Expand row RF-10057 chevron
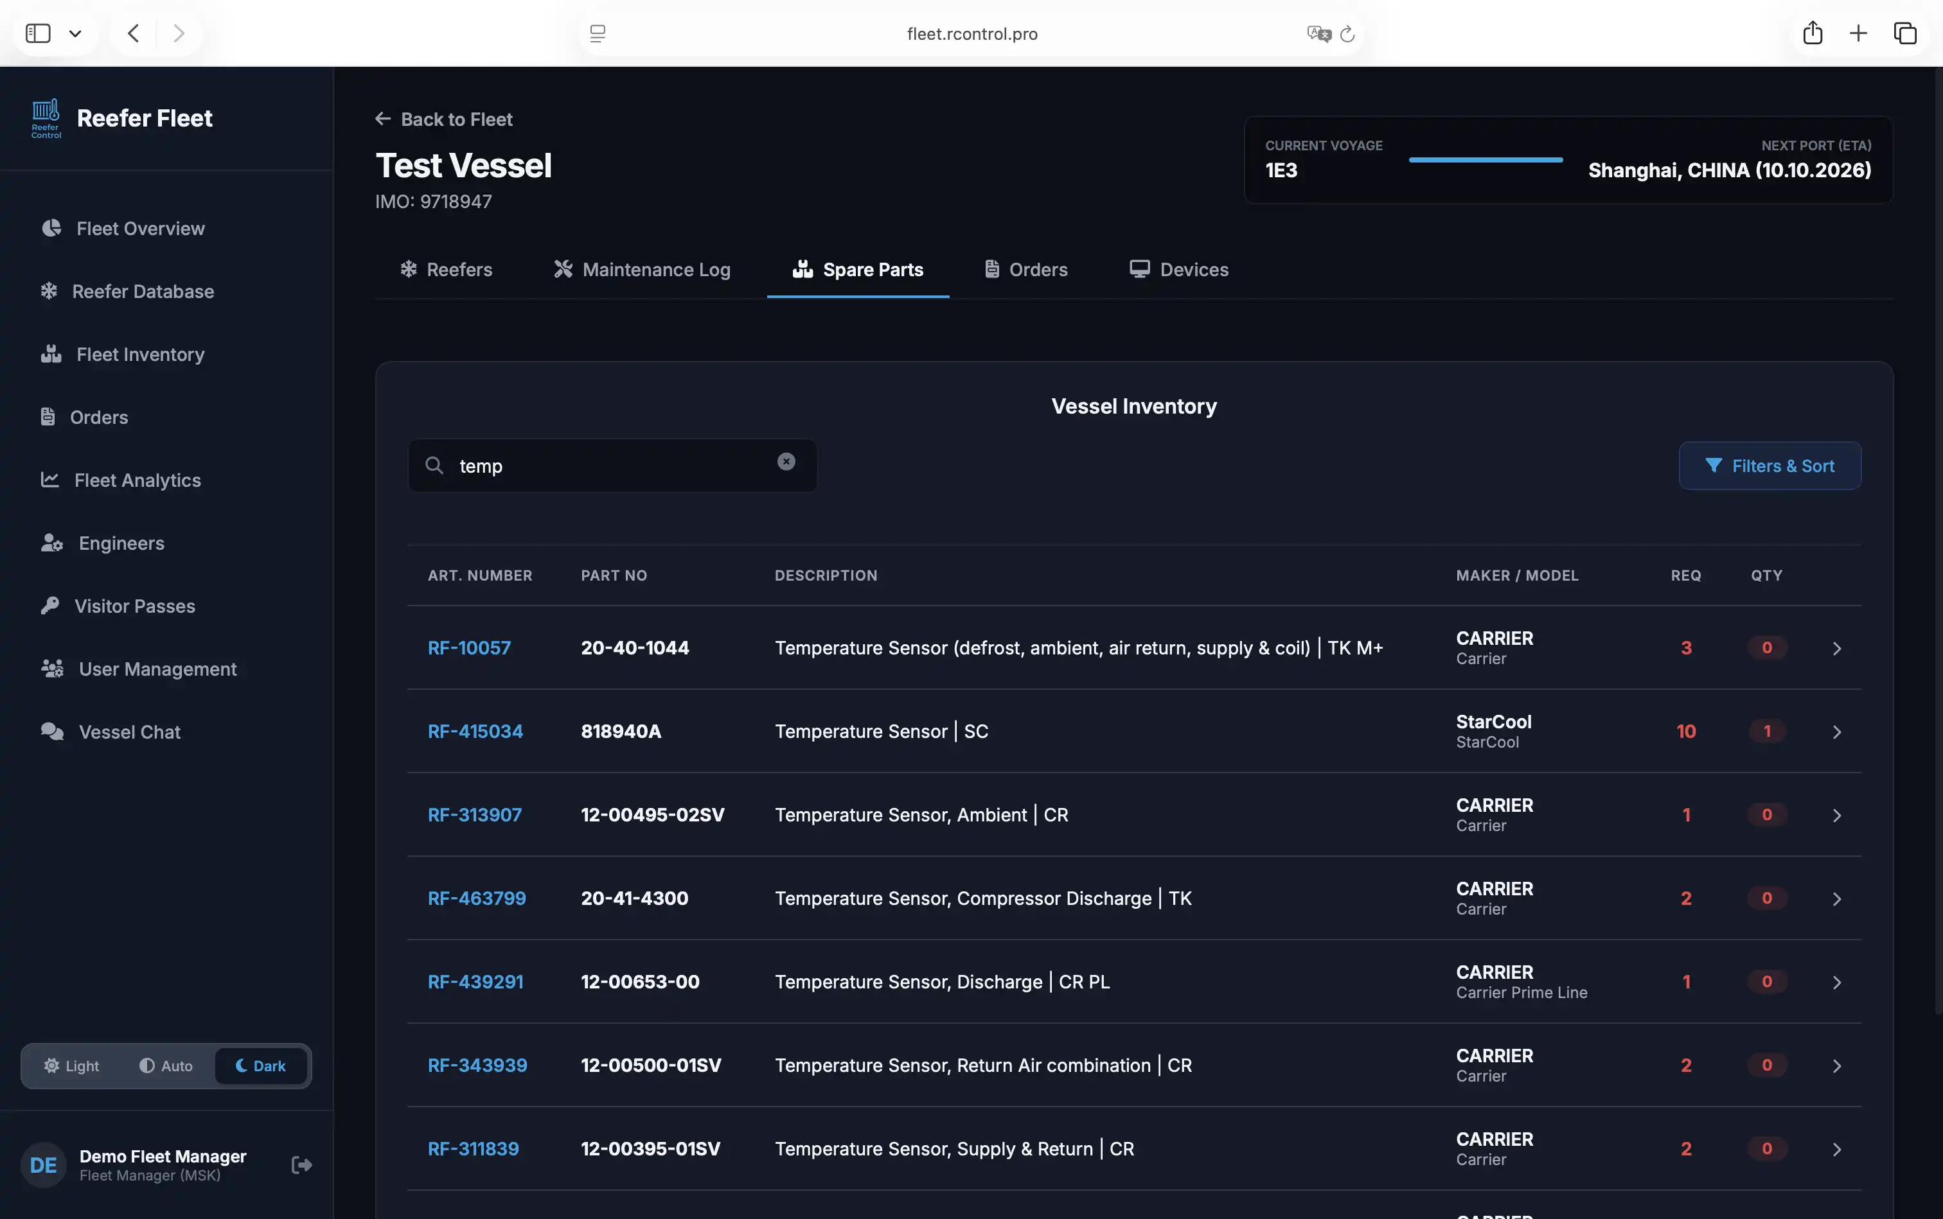This screenshot has height=1219, width=1943. [1836, 648]
